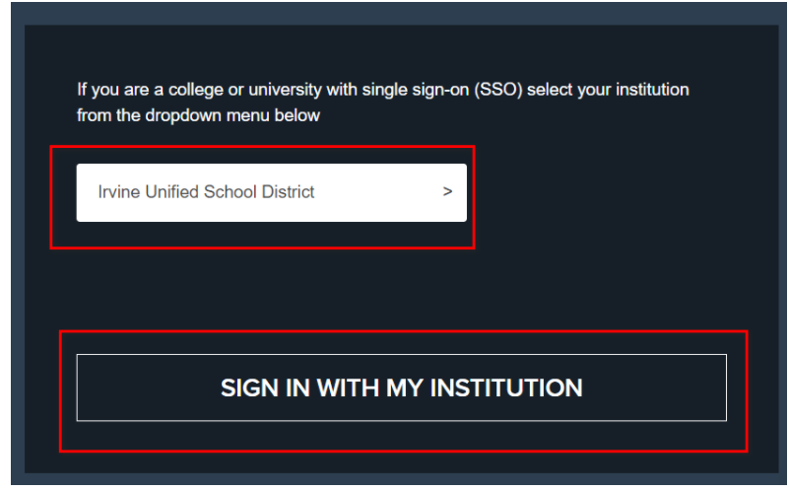Click the word "District" in the dropdown
The height and width of the screenshot is (491, 789).
pos(288,192)
